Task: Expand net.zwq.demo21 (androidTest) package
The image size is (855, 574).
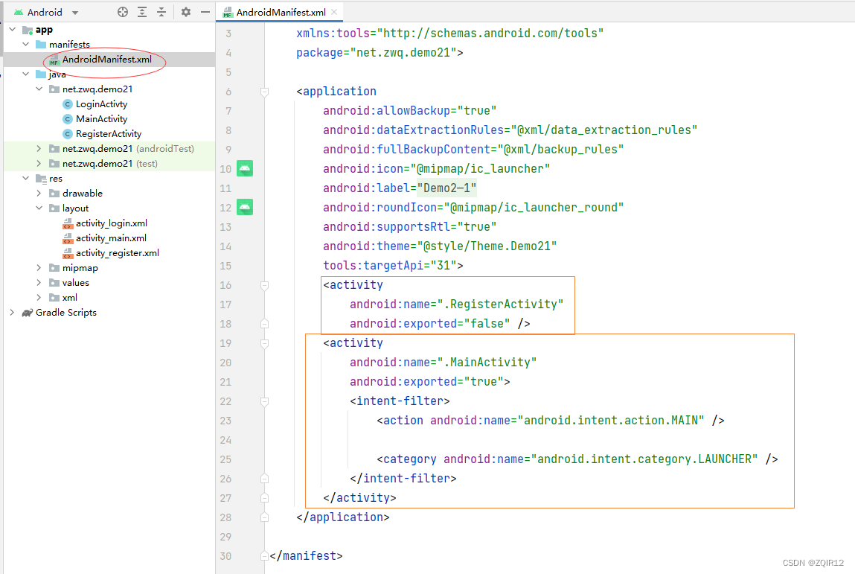Action: coord(39,148)
